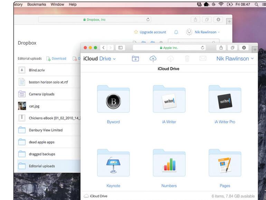Select Blind.scriv in Dropbox list
The width and height of the screenshot is (266, 200).
(x=49, y=70)
